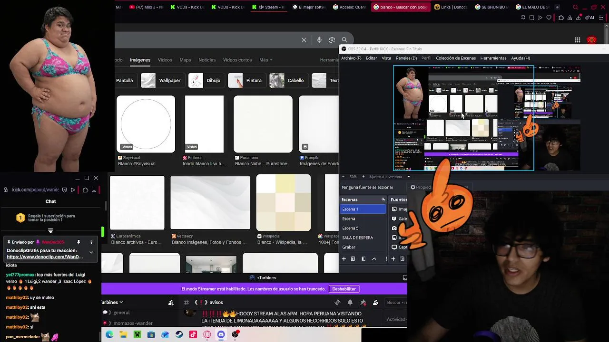Open Steam from the taskbar
The width and height of the screenshot is (609, 342).
point(179,335)
